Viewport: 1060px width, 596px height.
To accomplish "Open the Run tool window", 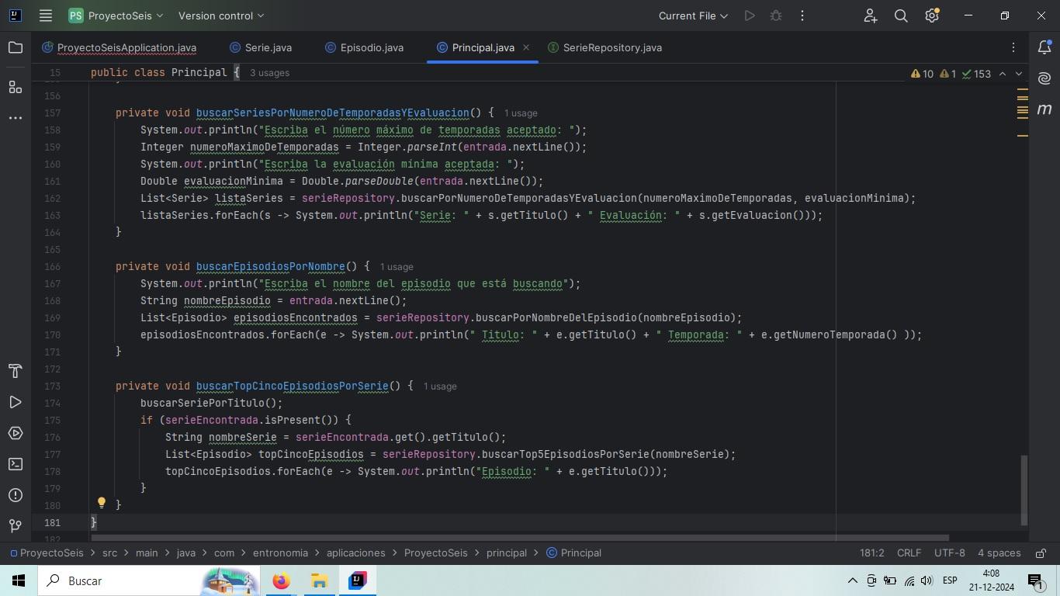I will tap(16, 402).
